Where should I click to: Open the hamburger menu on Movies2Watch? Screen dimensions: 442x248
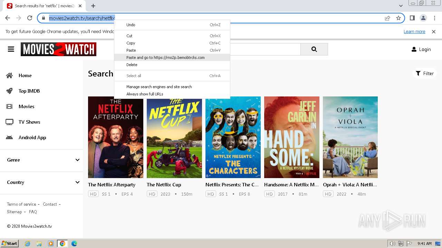(11, 49)
